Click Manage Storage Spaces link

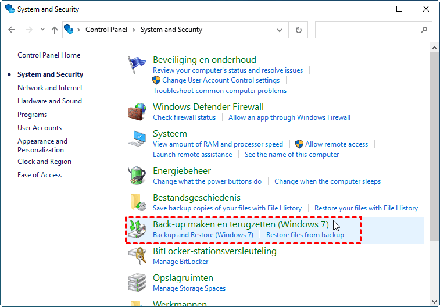[189, 288]
